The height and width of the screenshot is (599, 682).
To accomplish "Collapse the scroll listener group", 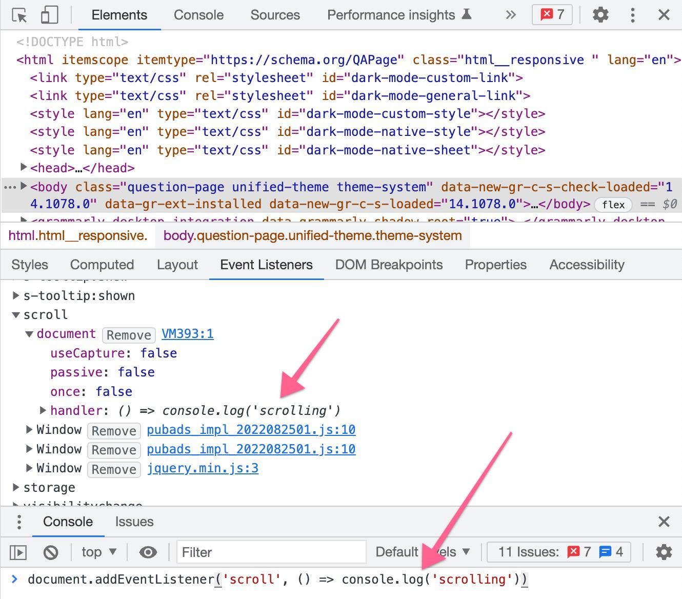I will pyautogui.click(x=16, y=314).
